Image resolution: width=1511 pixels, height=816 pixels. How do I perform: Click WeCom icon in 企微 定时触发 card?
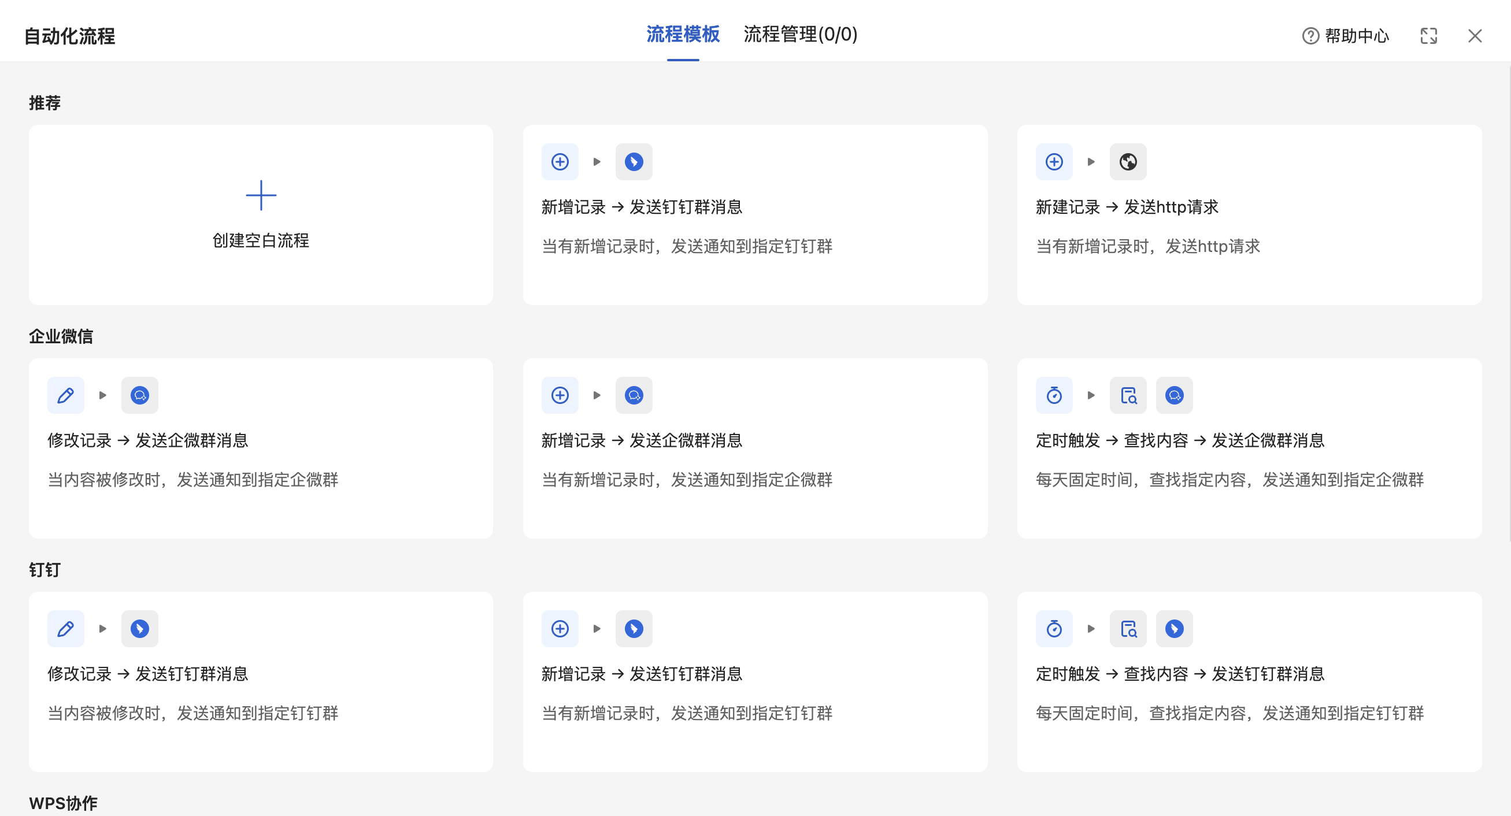click(1175, 395)
